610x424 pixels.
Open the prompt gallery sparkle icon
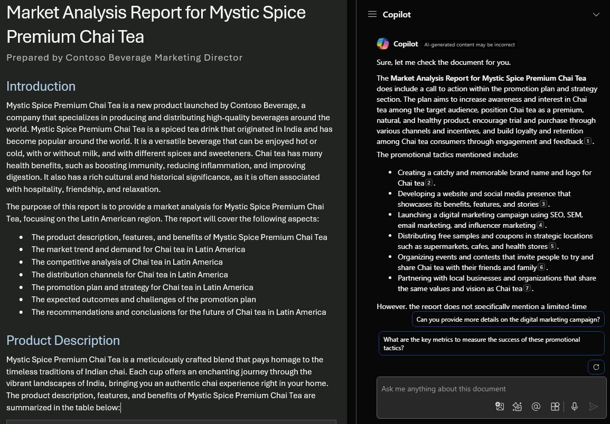pos(517,407)
